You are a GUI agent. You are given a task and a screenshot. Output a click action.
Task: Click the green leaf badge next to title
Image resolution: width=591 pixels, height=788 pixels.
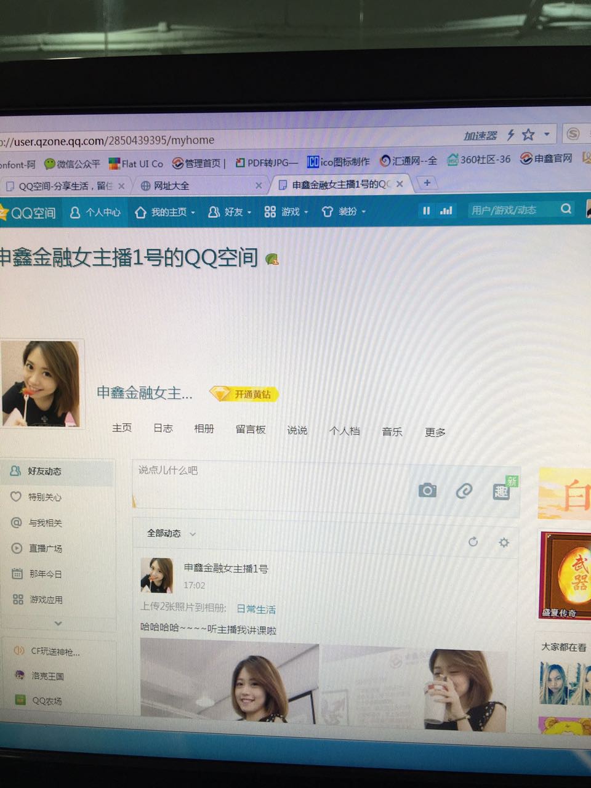coord(271,259)
